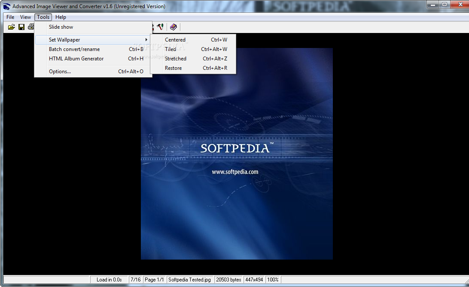Choose Batch convert/rename
The height and width of the screenshot is (287, 469).
93,49
